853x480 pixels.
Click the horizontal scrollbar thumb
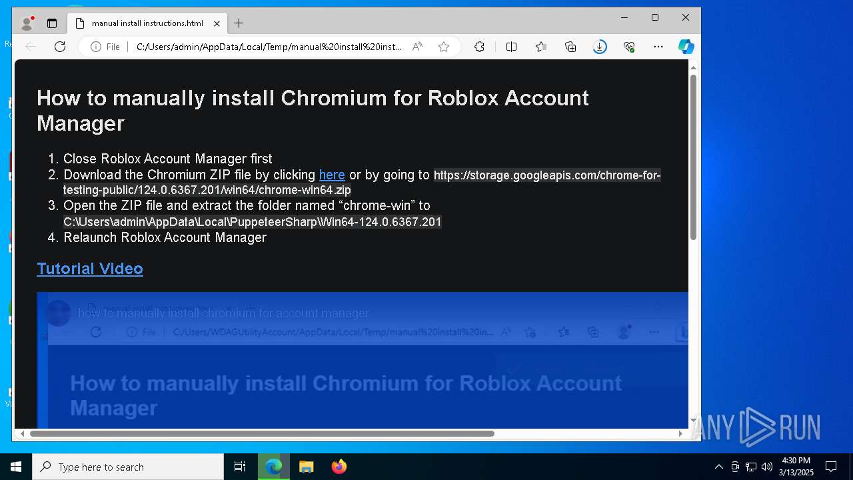[x=262, y=433]
